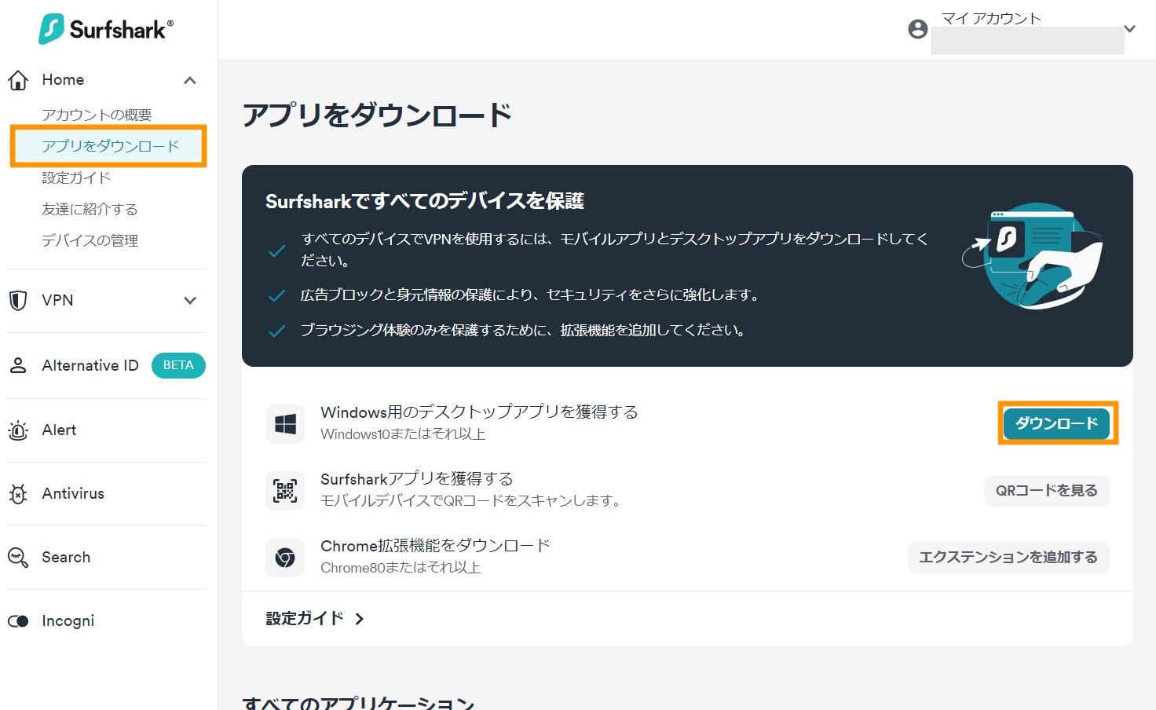
Task: Collapse the Home section chevron
Action: coord(190,80)
